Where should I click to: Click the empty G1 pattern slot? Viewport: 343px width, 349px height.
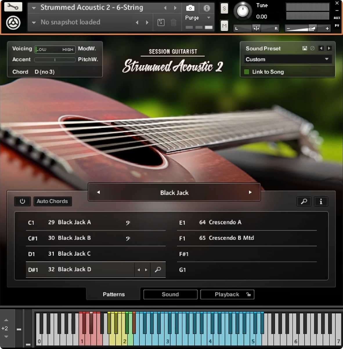(x=247, y=270)
